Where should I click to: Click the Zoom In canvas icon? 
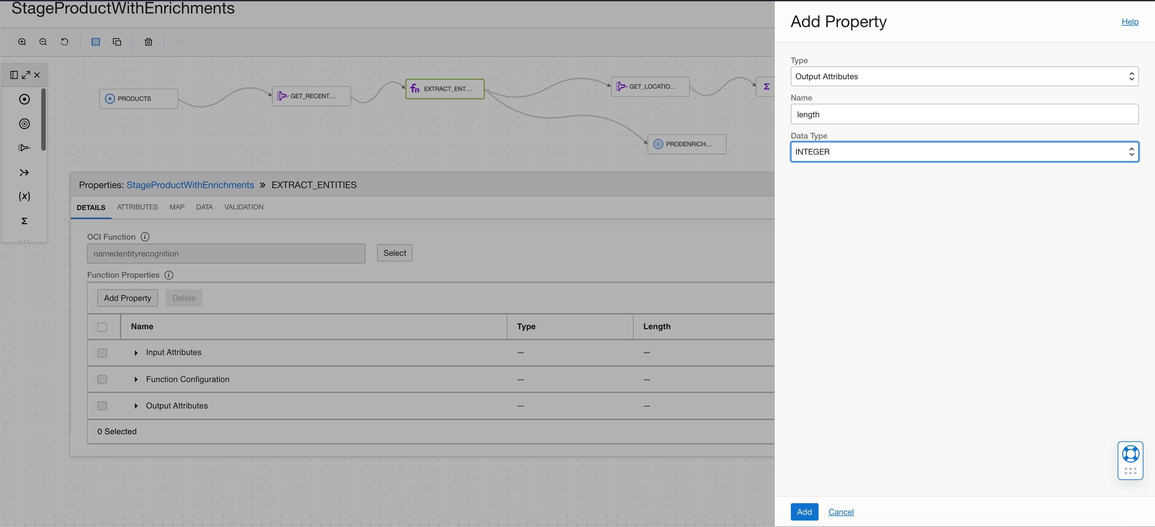tap(22, 41)
